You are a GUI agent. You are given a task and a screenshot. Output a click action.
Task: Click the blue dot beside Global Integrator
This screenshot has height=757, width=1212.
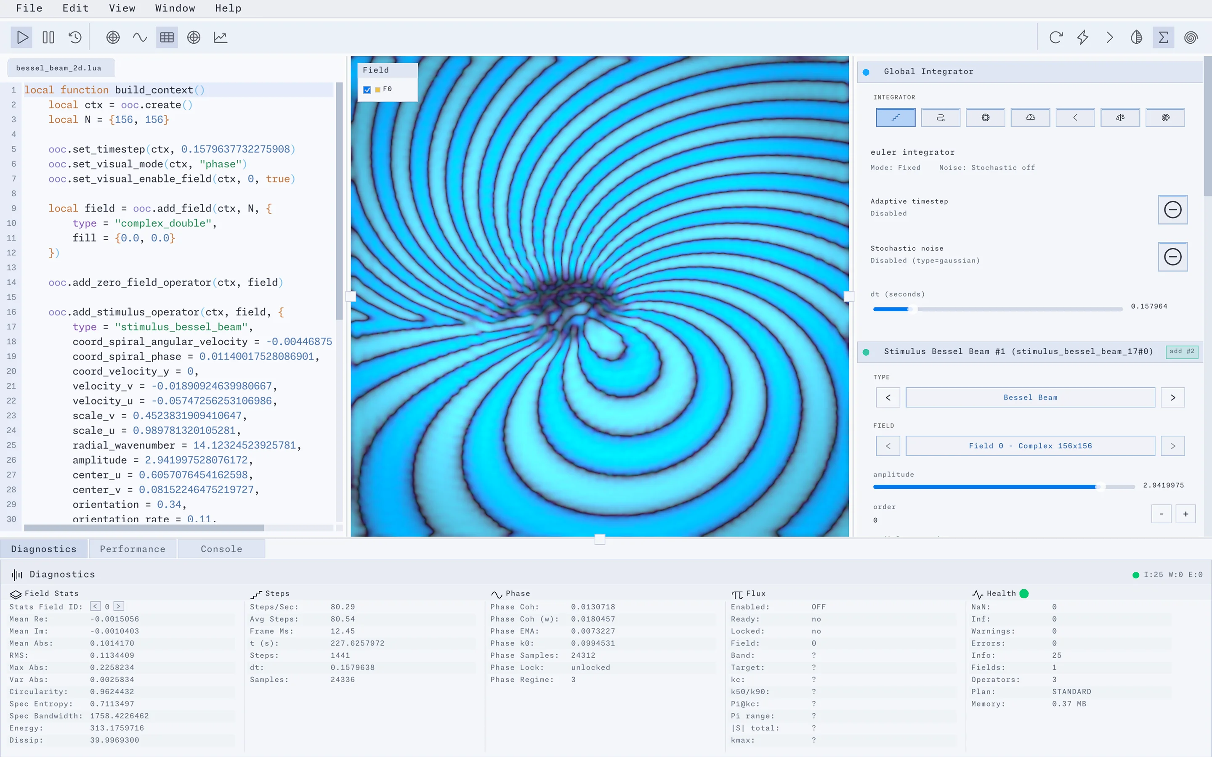click(x=866, y=72)
